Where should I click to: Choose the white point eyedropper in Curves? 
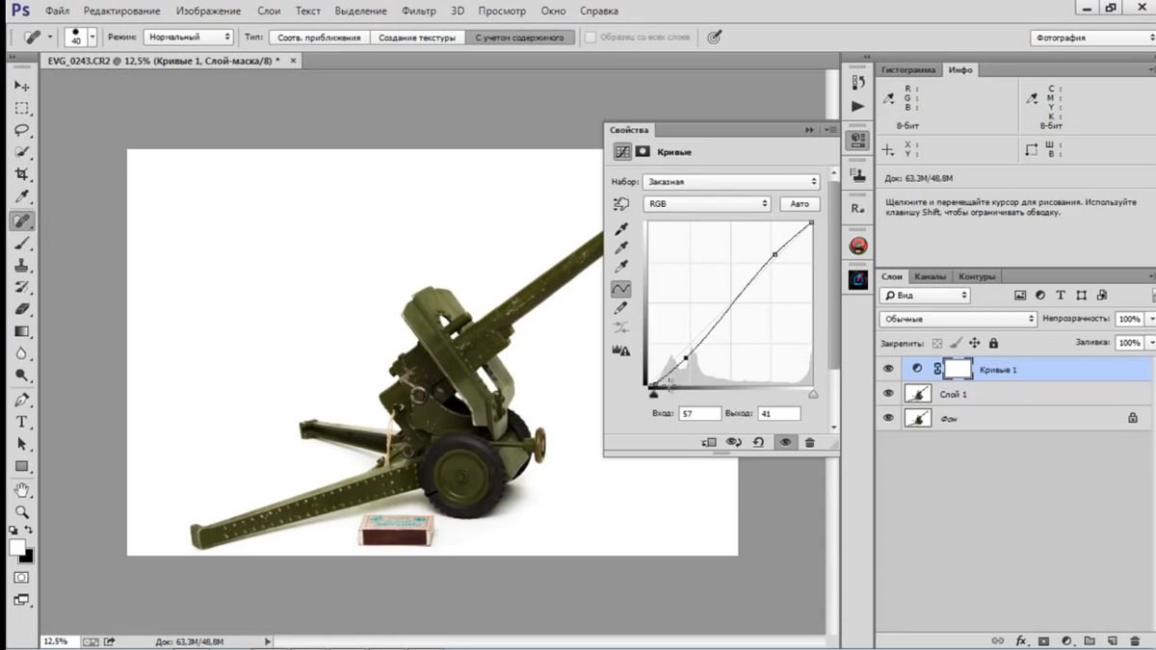pos(621,268)
